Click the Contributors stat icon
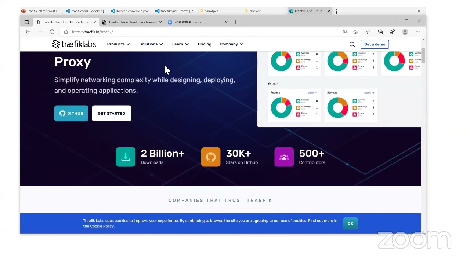The image size is (470, 264). (x=284, y=157)
